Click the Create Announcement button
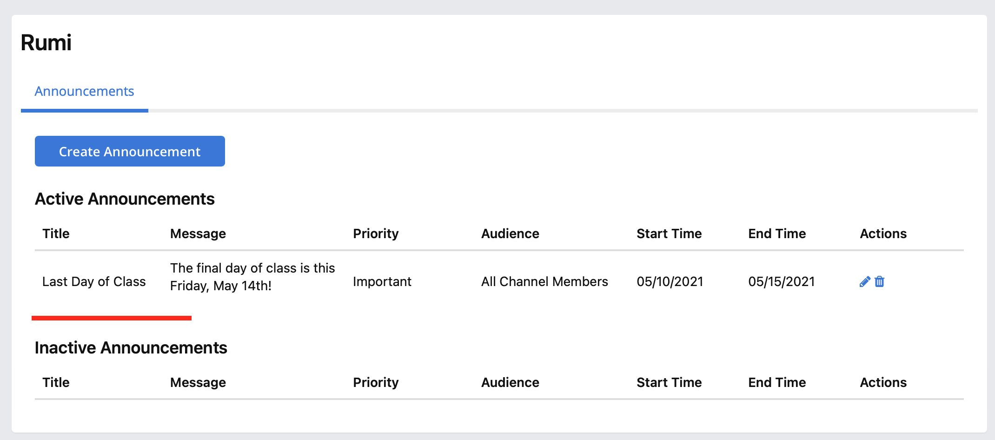Viewport: 995px width, 440px height. click(x=130, y=151)
